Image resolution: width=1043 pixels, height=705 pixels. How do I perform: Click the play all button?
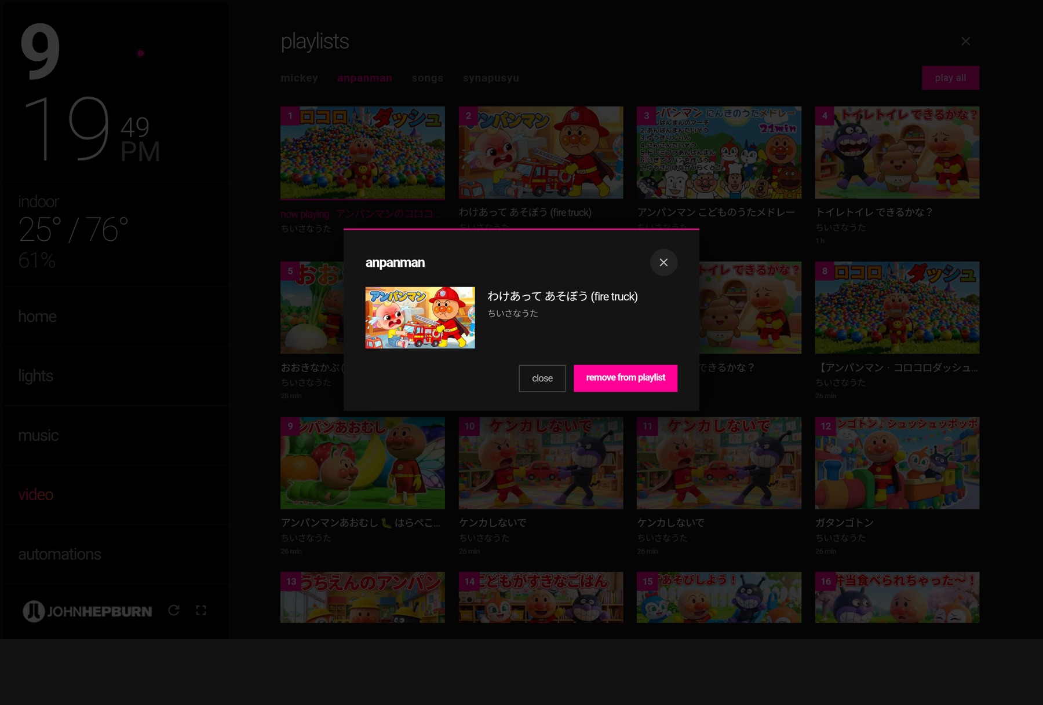click(950, 78)
